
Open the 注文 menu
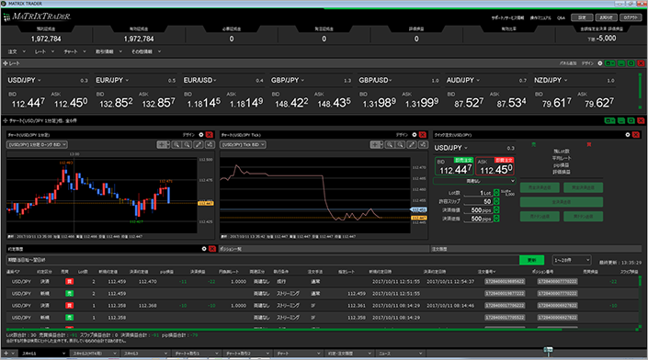(x=17, y=51)
